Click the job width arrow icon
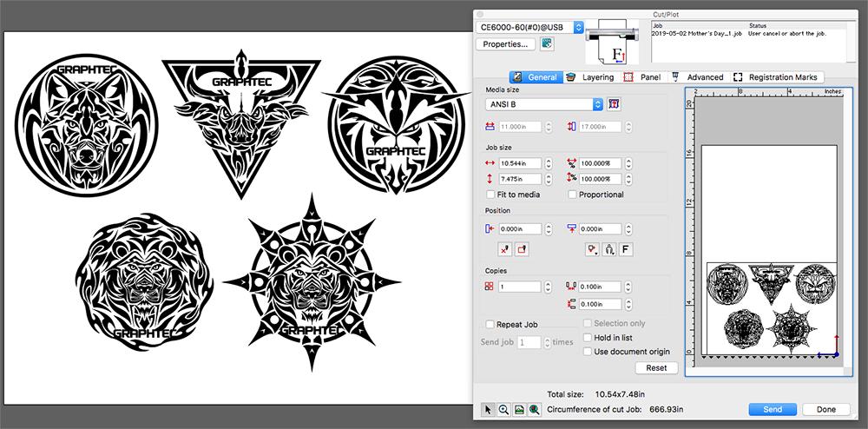Image resolution: width=868 pixels, height=429 pixels. 490,163
